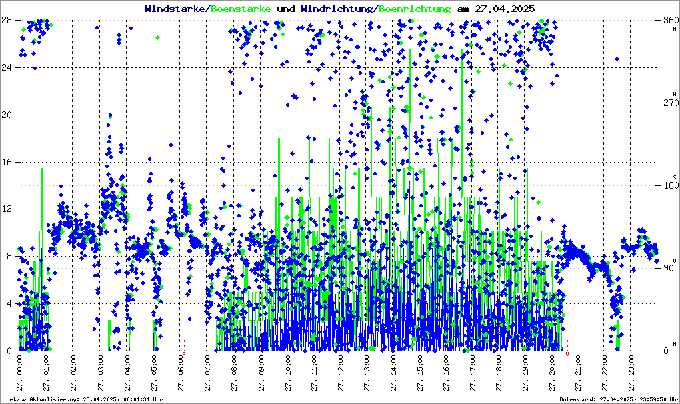The height and width of the screenshot is (404, 680).
Task: Click the left axis value 24
Action: click(6, 67)
